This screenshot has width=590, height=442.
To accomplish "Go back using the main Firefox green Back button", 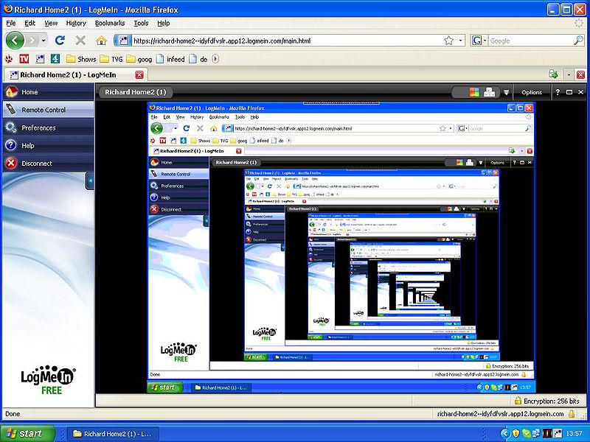I will pyautogui.click(x=15, y=41).
